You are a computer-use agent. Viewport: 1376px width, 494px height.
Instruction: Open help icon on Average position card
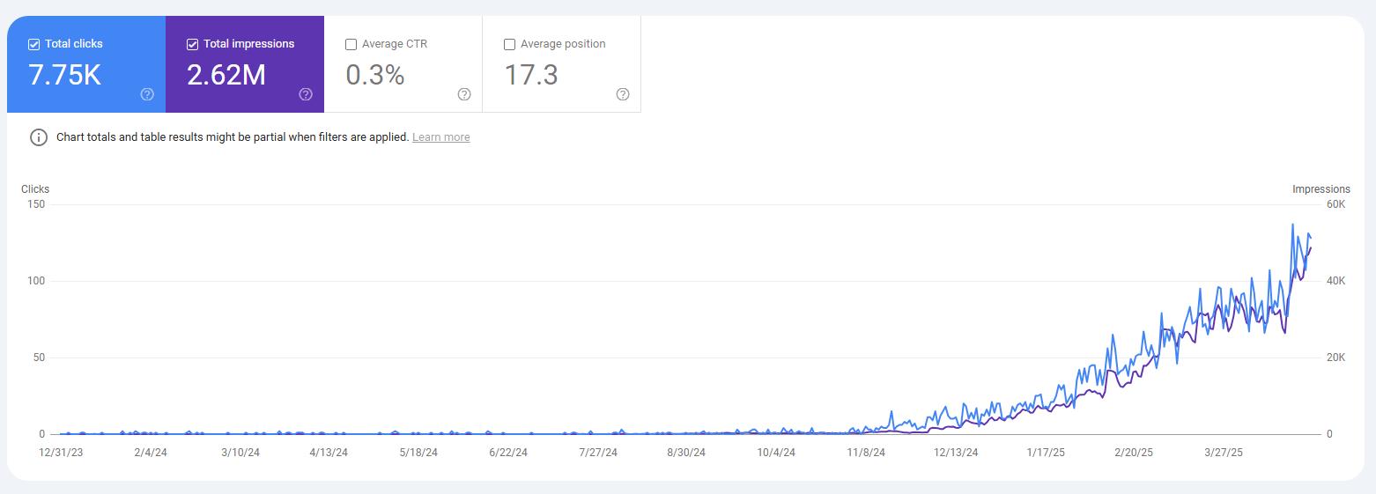point(623,94)
